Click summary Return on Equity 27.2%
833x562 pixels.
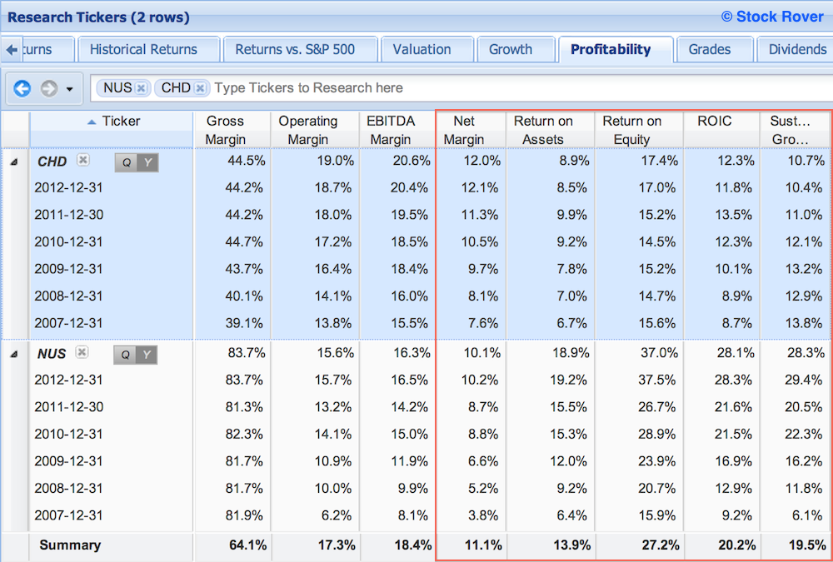tap(661, 545)
